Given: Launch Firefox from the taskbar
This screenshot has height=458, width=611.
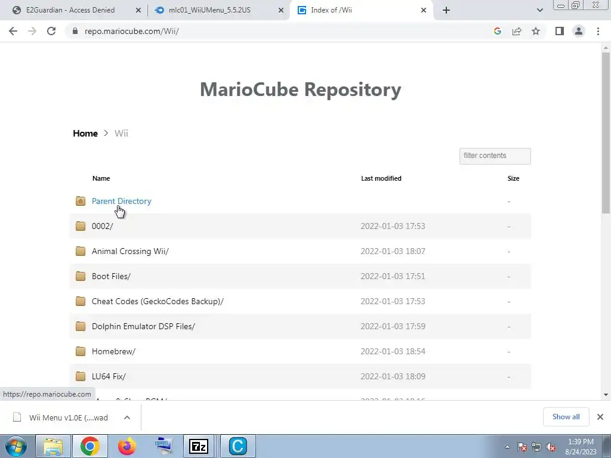Looking at the screenshot, I should 127,446.
